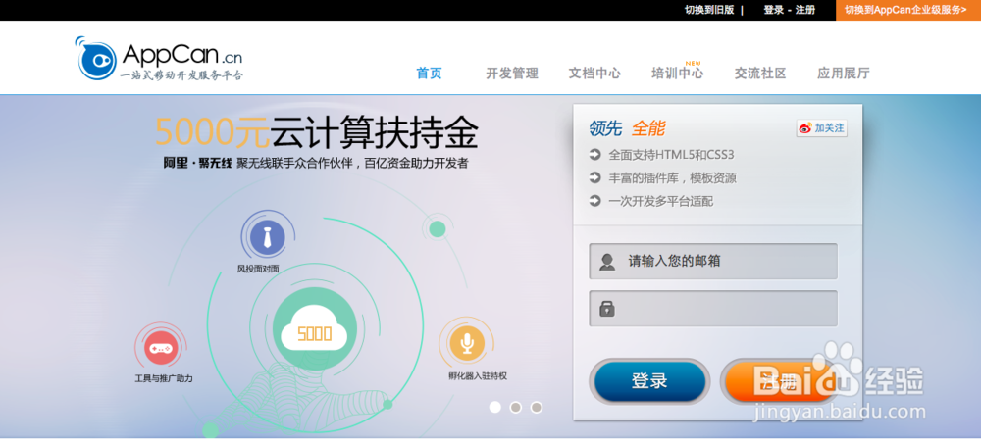Screen dimensions: 981x445
Task: Select the second carousel dot
Action: [516, 408]
